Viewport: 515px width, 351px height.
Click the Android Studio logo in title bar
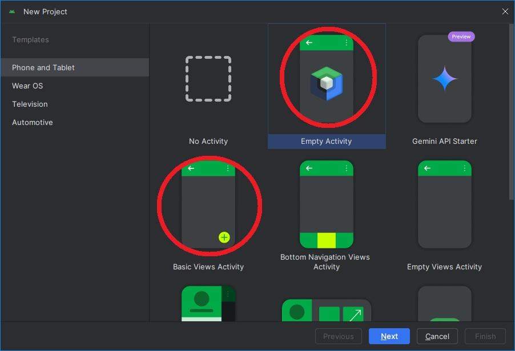pos(13,11)
